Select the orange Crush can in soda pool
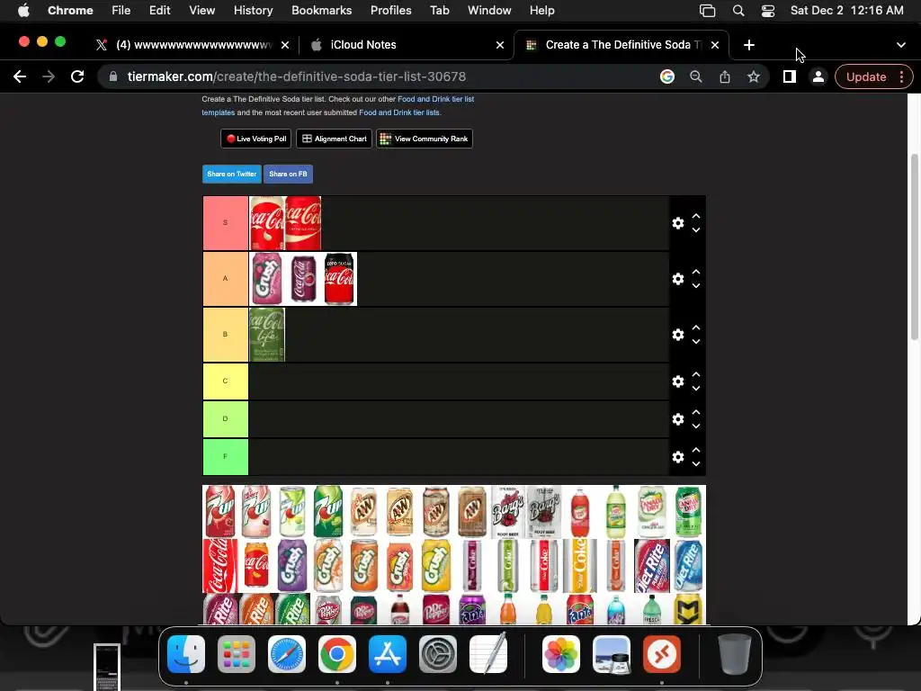Viewport: 921px width, 691px height. point(363,566)
